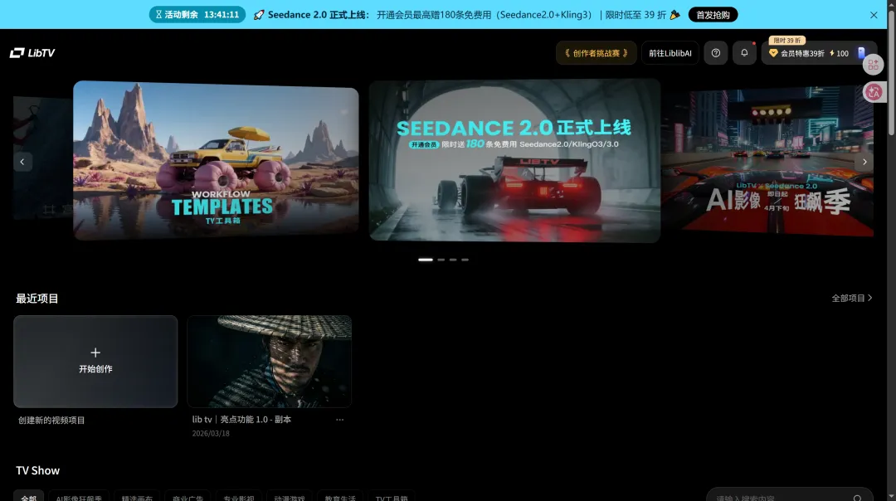
Task: Open the blue user avatar icon
Action: [861, 52]
